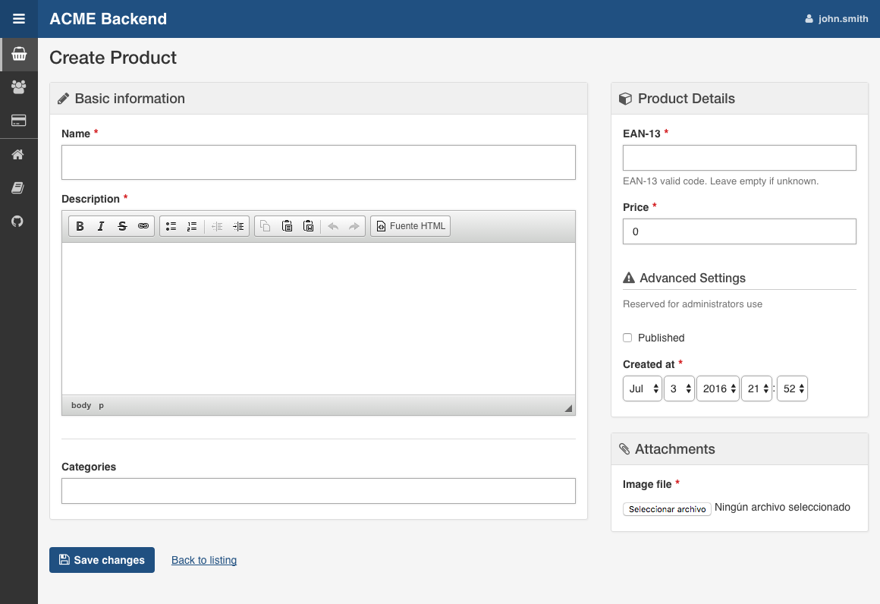Screen dimensions: 880x604
Task: Enable the Published checkbox
Action: click(627, 338)
